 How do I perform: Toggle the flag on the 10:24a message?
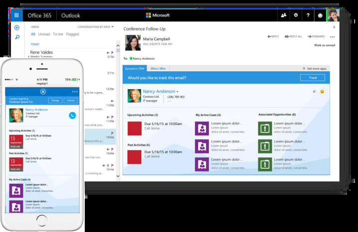[x=112, y=149]
